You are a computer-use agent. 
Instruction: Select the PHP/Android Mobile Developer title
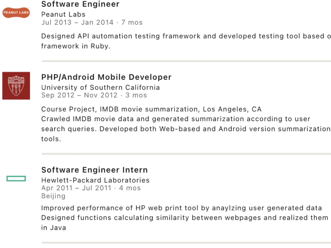pos(106,77)
